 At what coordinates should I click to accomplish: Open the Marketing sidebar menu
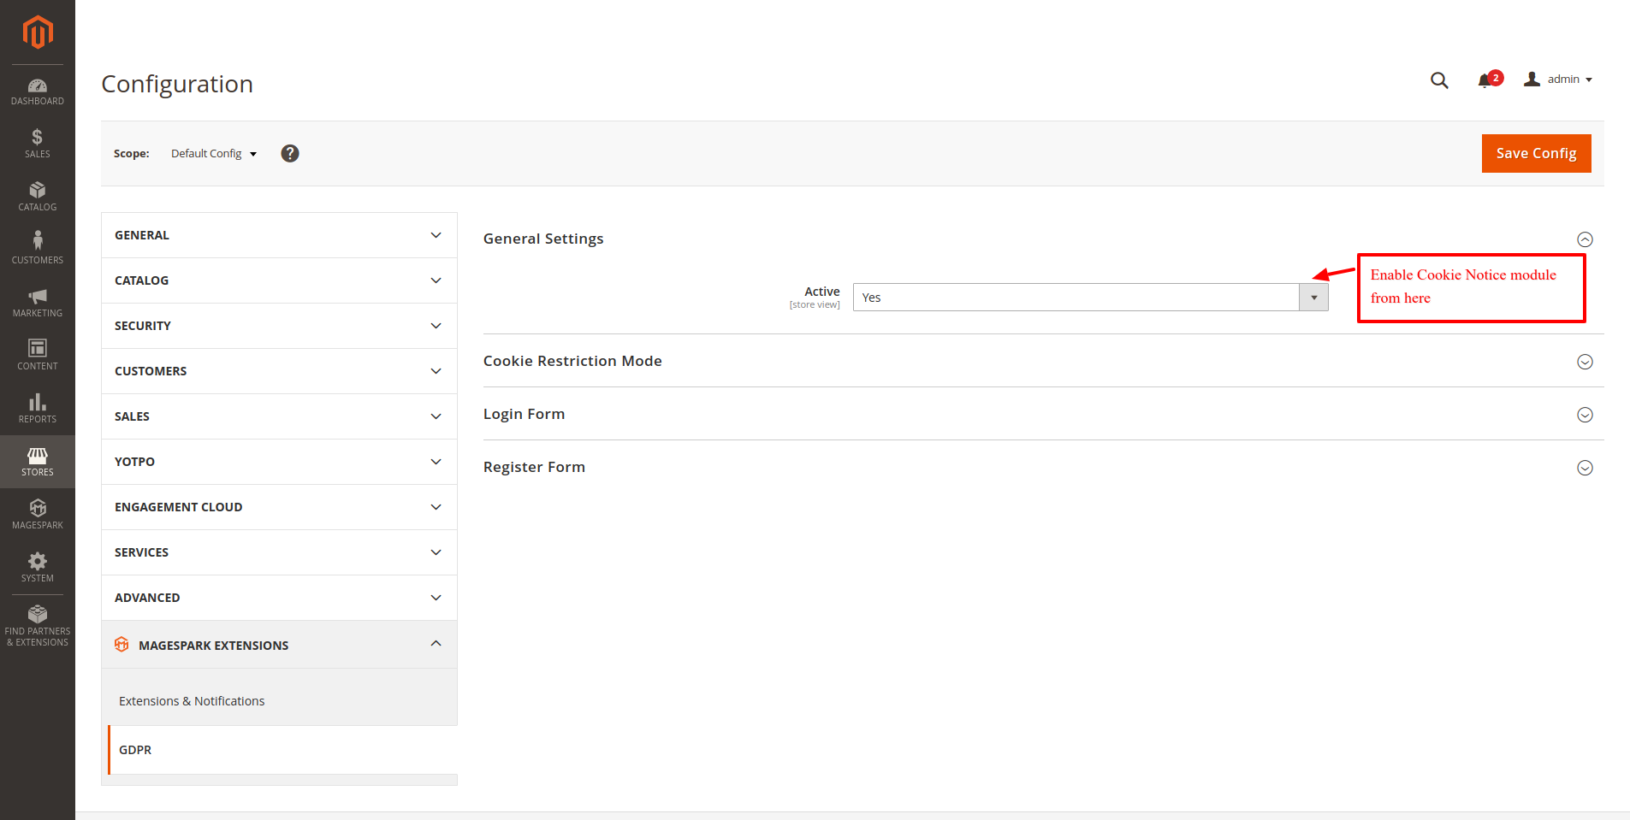(38, 302)
